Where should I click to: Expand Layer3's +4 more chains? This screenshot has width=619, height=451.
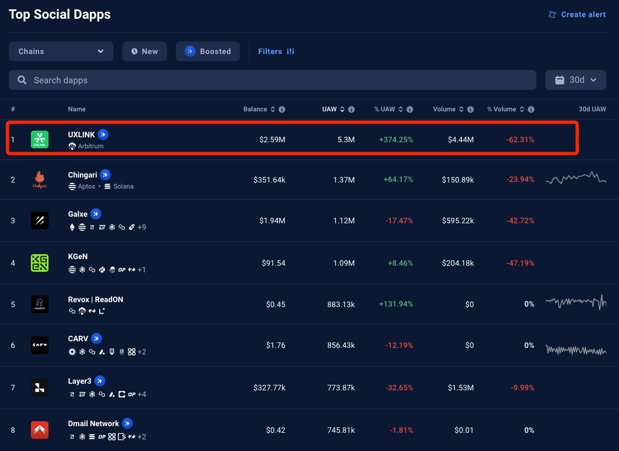[x=142, y=394]
